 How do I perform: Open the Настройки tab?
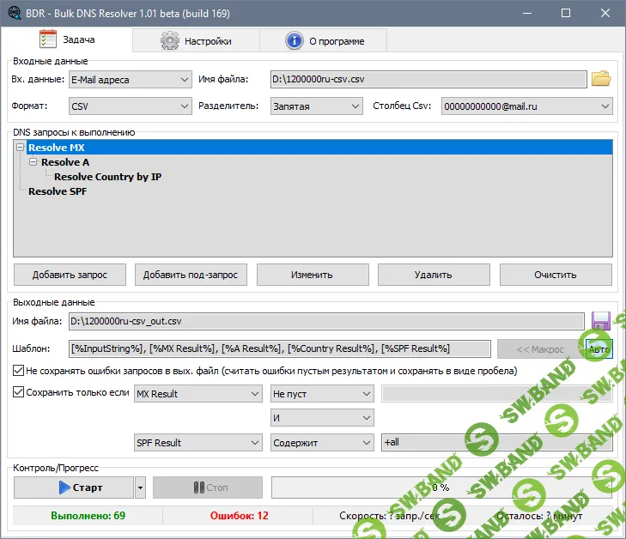click(196, 40)
